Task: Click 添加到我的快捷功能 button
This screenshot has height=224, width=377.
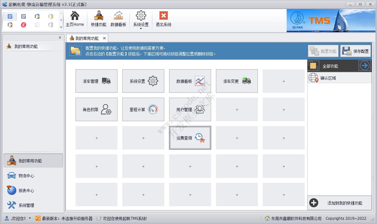Action: click(x=339, y=203)
